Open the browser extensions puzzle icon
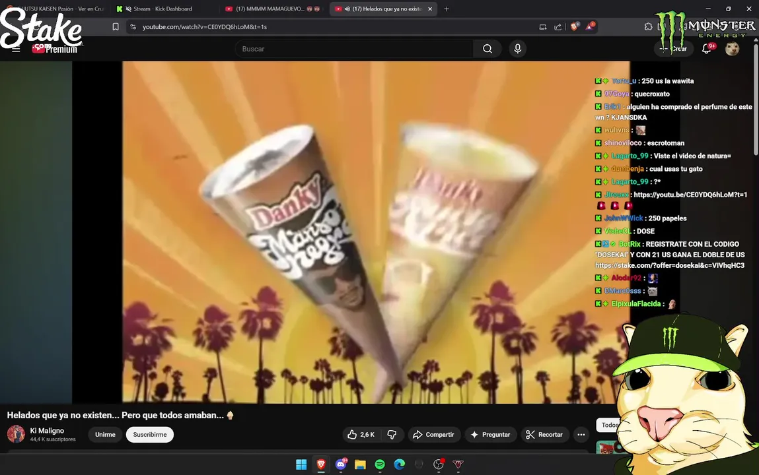 648,26
